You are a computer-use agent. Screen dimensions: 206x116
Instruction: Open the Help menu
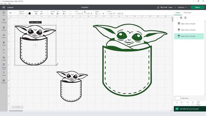[x=9, y=4]
